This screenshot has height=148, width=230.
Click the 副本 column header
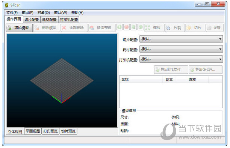tap(169, 80)
